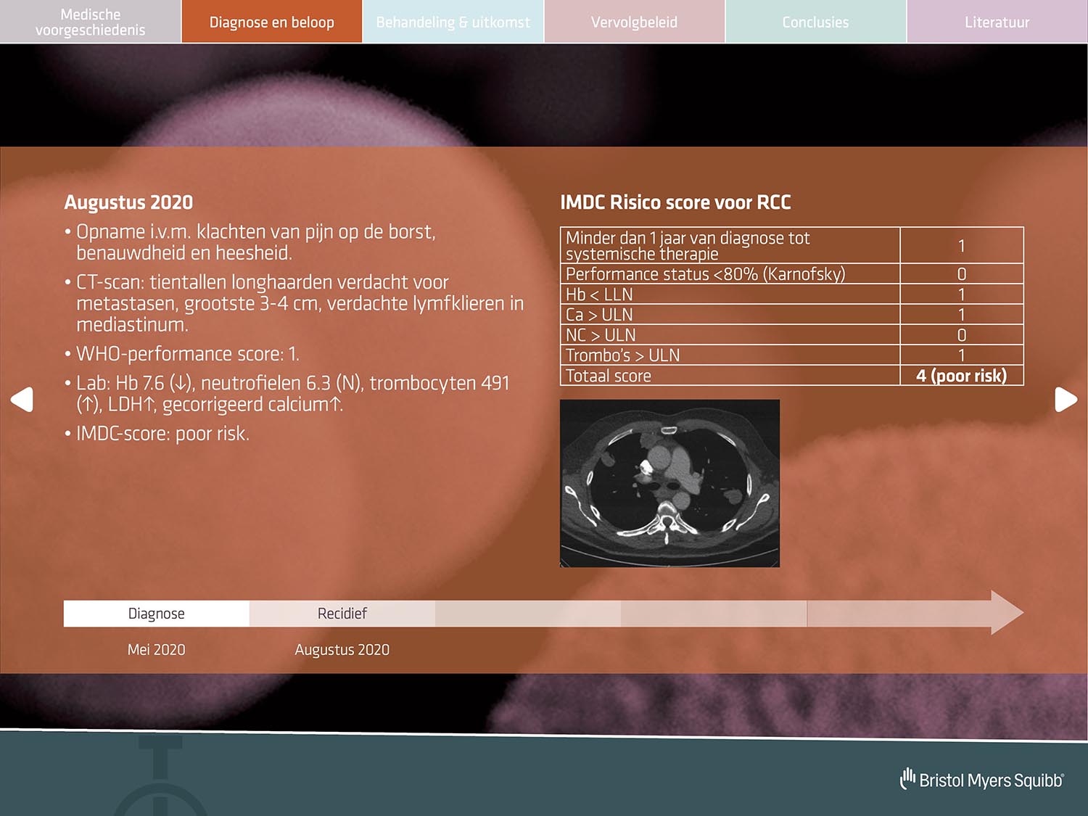Click the 'Minder dan 1 jaar' table row
The width and height of the screenshot is (1088, 816).
[791, 245]
